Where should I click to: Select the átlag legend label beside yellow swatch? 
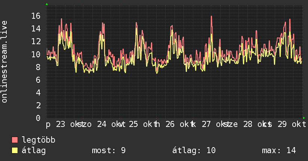point(34,151)
